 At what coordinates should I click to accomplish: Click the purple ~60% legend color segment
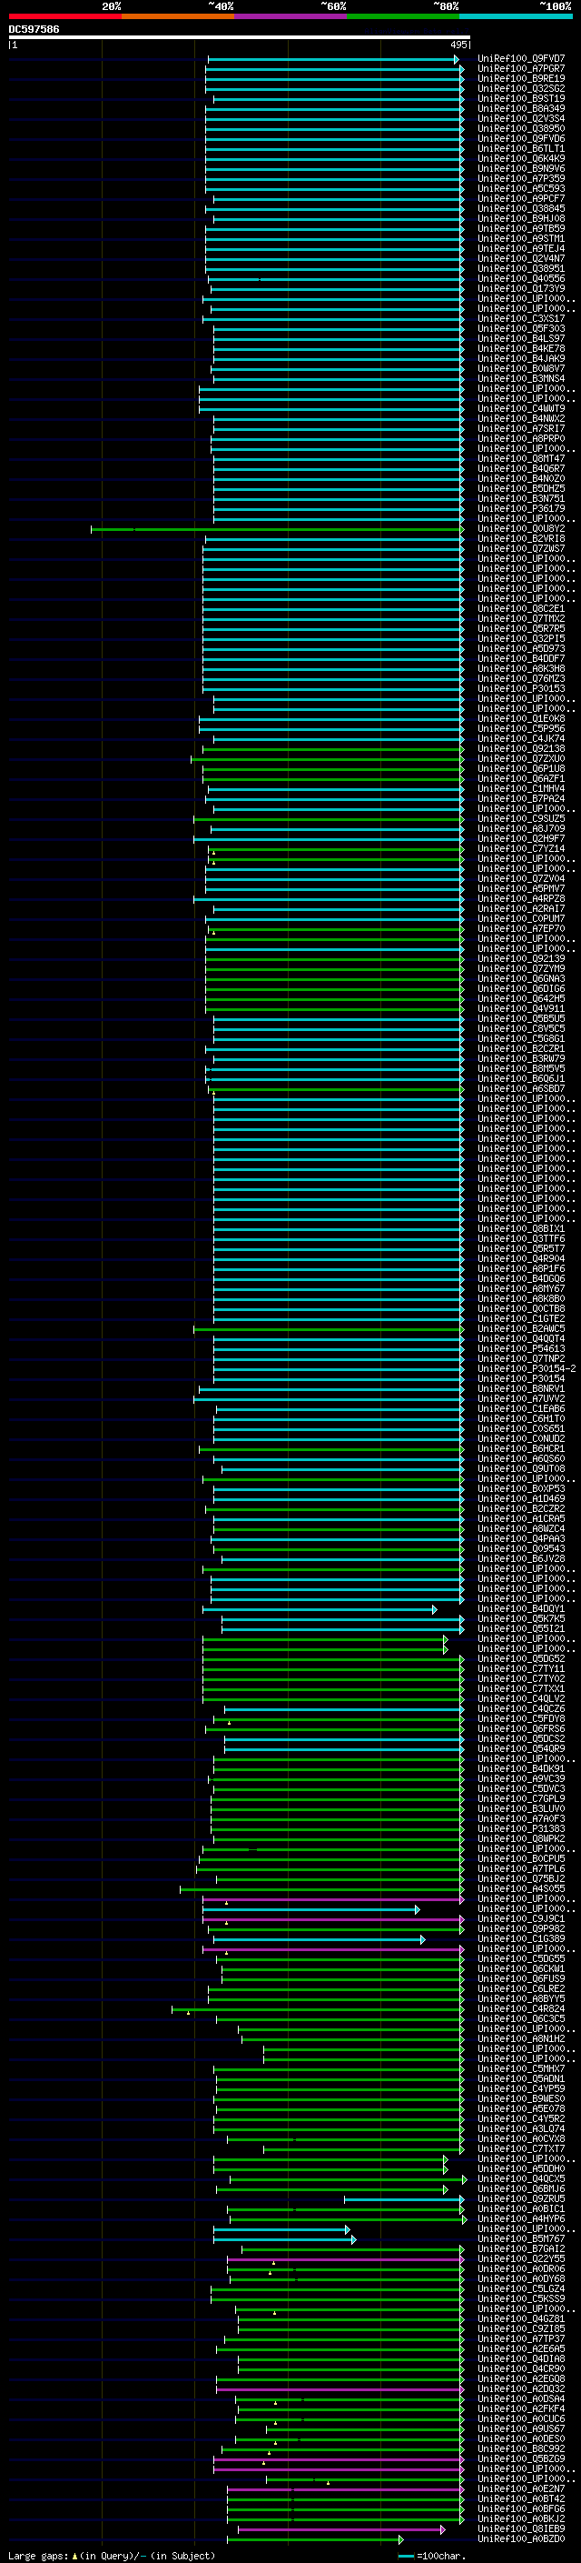point(290,16)
